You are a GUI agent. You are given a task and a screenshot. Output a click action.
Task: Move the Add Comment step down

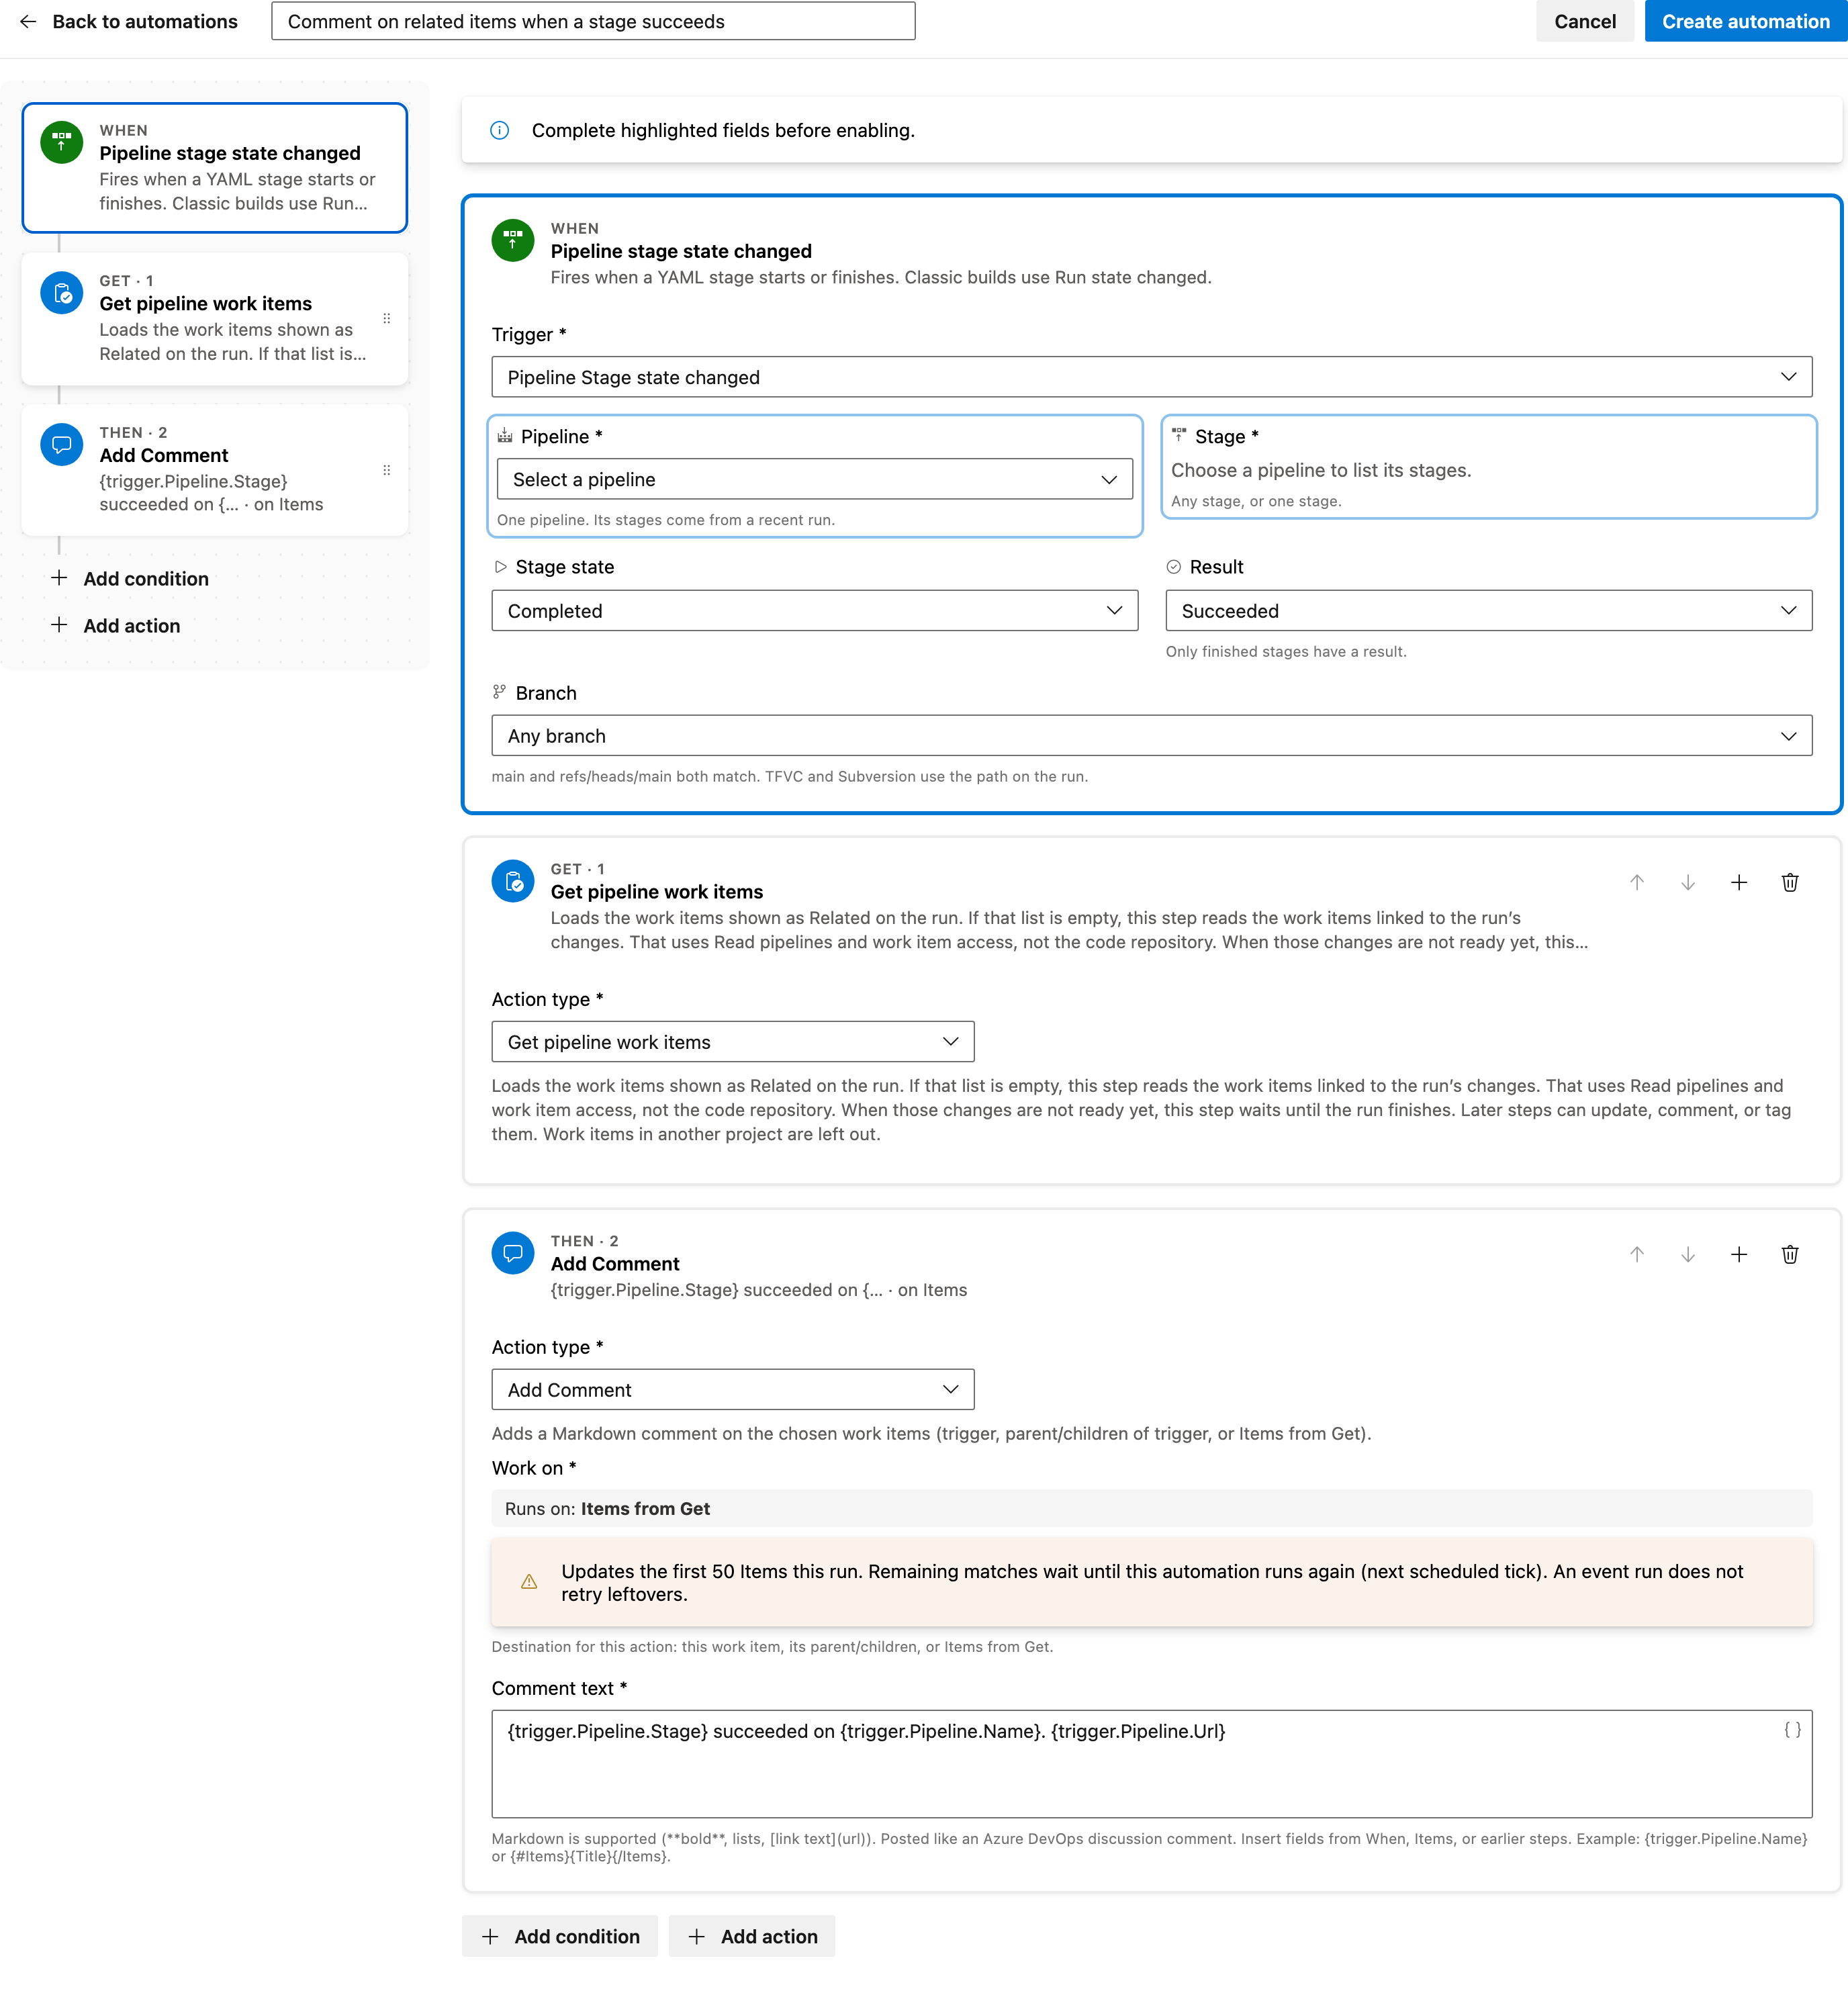coord(1687,1254)
